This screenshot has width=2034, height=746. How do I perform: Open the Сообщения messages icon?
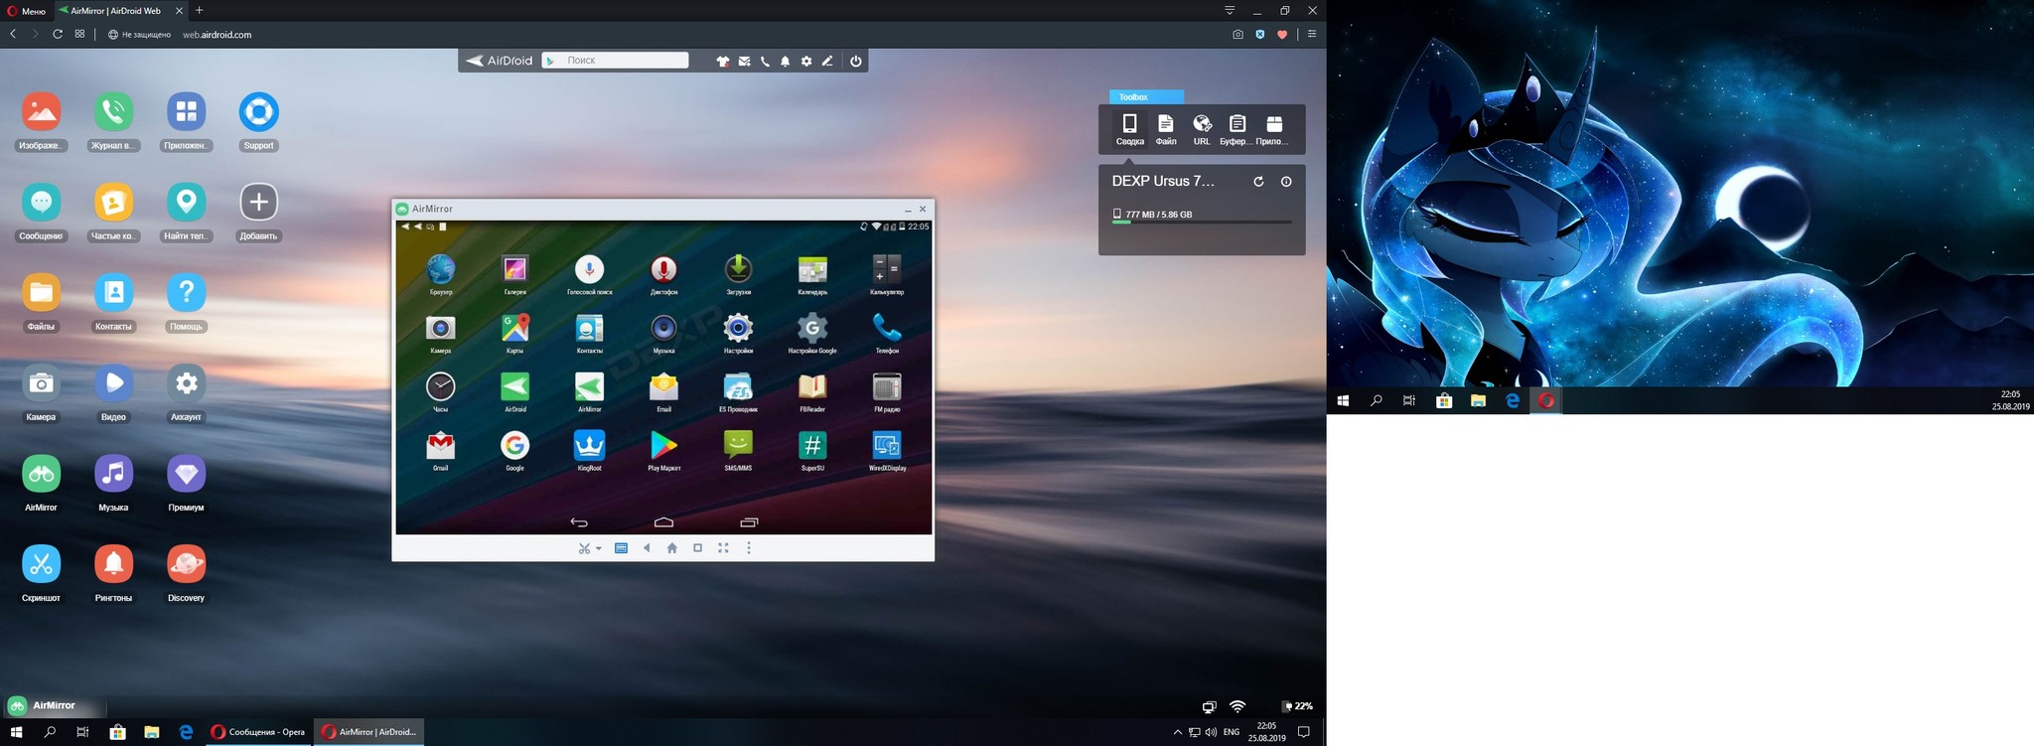pyautogui.click(x=42, y=203)
